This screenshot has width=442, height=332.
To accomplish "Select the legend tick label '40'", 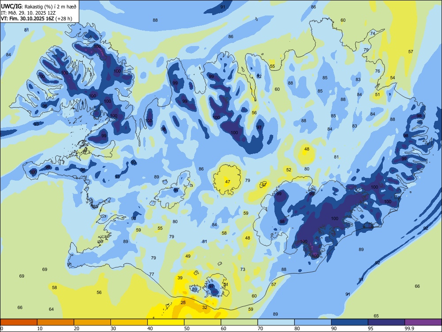I will [150, 328].
